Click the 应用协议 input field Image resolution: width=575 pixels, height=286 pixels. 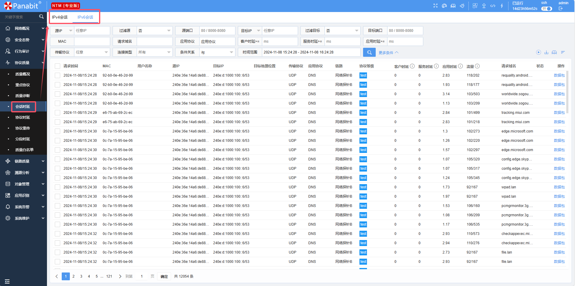[x=217, y=41]
